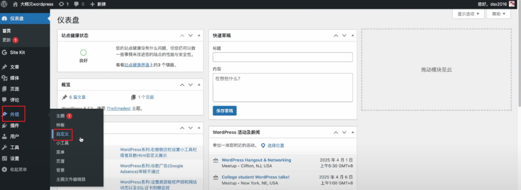Collapse the 概览 panel
Viewport: 521px width, 190px height.
[x=199, y=85]
